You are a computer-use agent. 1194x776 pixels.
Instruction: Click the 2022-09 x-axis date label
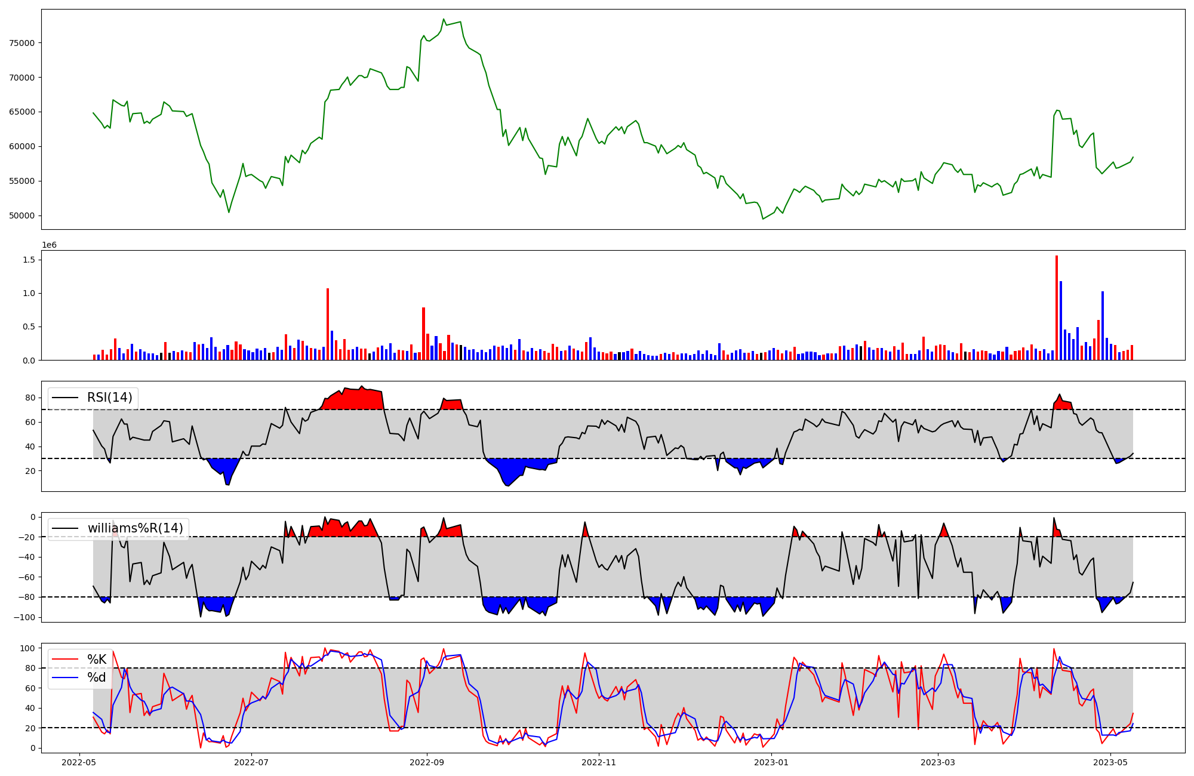coord(427,762)
